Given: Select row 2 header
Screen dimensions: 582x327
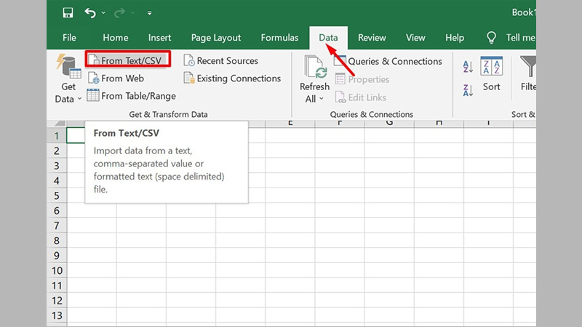Looking at the screenshot, I should pos(57,151).
